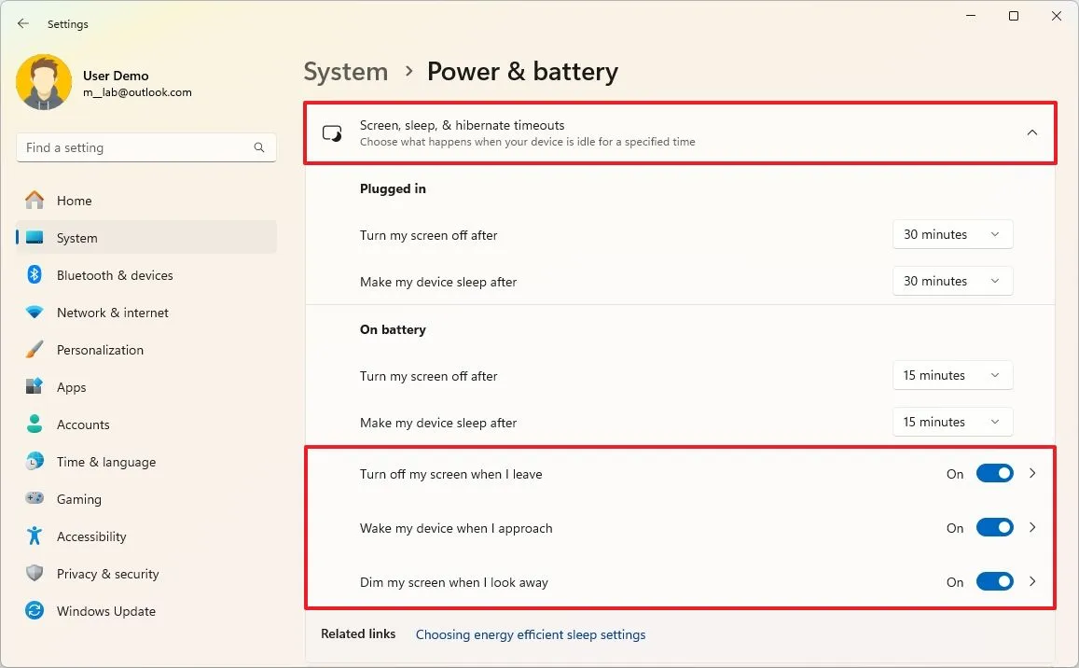
Task: Select the Network & internet globe icon
Action: pos(35,313)
